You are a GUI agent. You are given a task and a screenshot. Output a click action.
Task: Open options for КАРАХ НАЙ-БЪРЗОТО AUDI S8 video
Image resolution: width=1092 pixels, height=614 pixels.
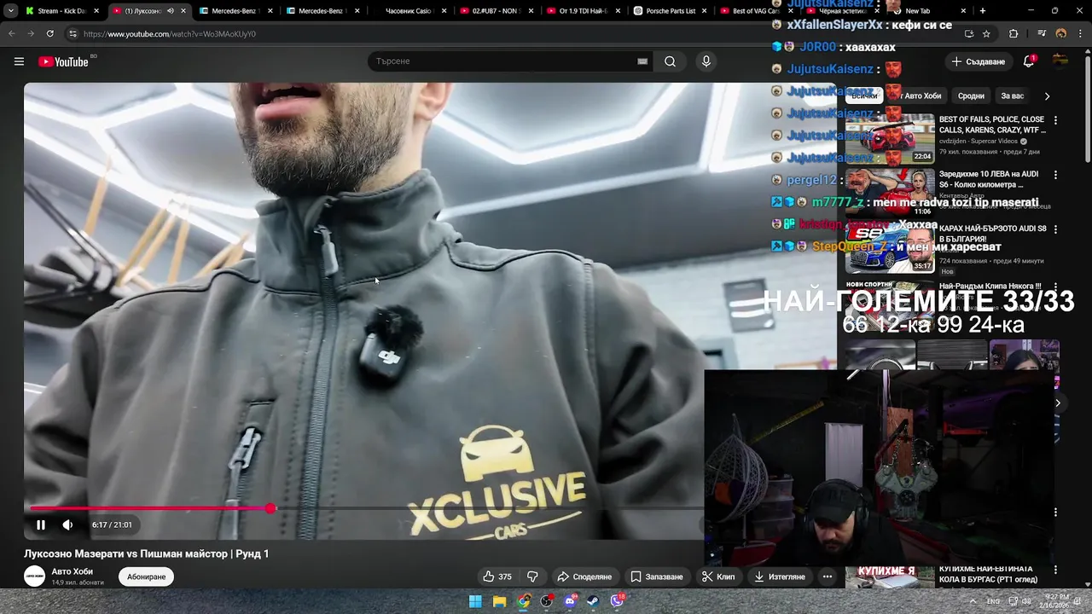(1055, 229)
